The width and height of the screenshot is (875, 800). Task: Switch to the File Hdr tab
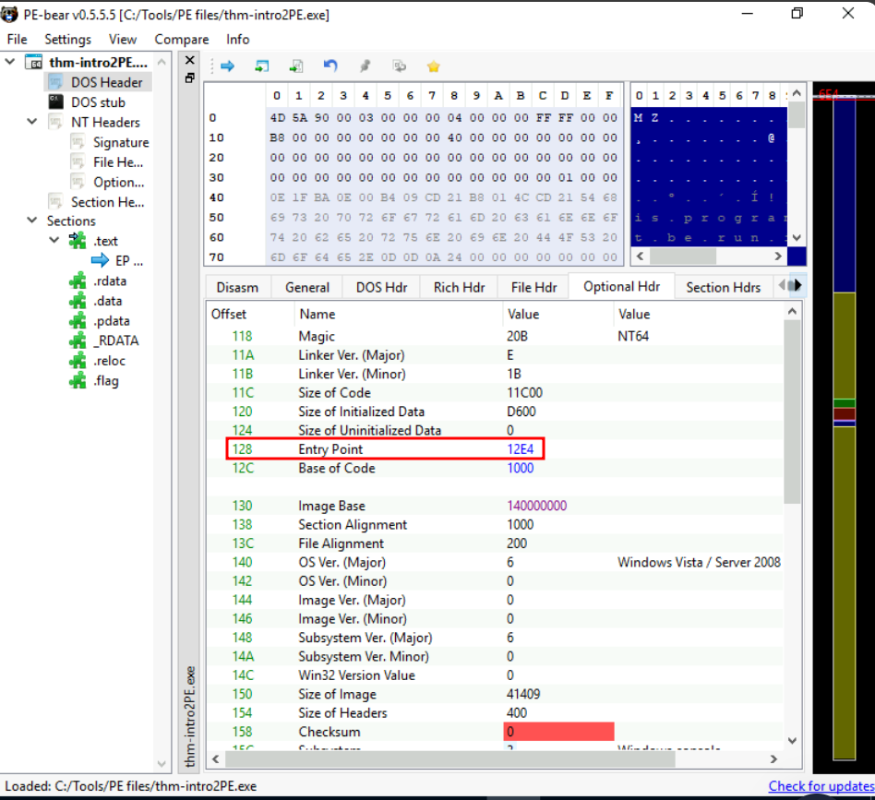coord(533,287)
